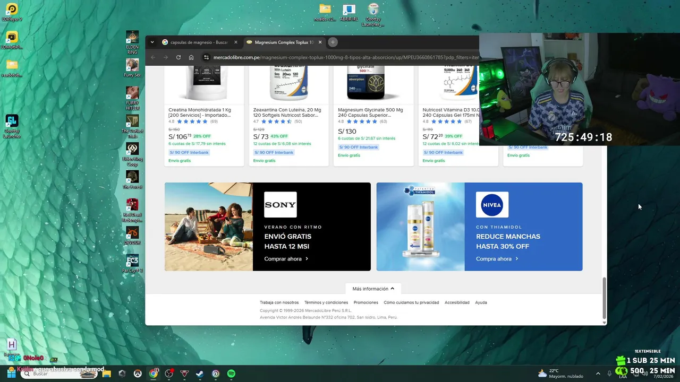Click the Chrome back arrow

[153, 57]
